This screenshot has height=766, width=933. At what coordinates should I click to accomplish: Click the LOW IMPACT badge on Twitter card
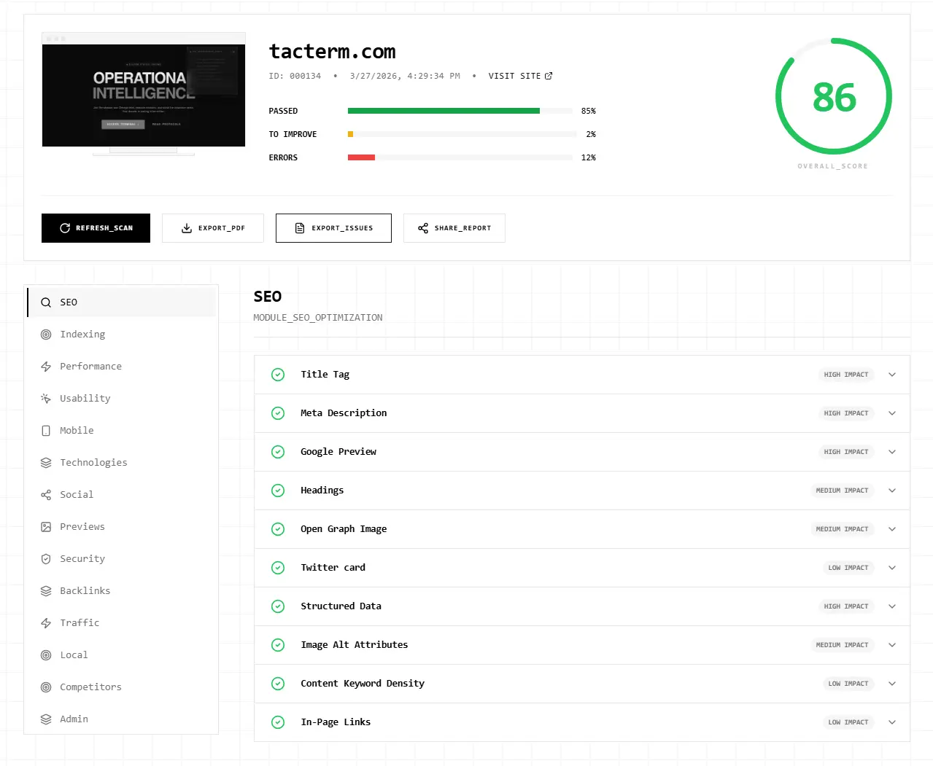[x=848, y=568]
